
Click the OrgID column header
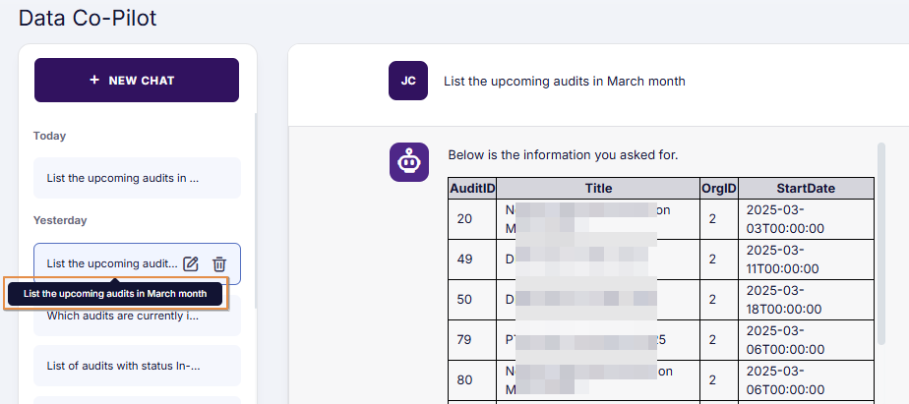719,189
